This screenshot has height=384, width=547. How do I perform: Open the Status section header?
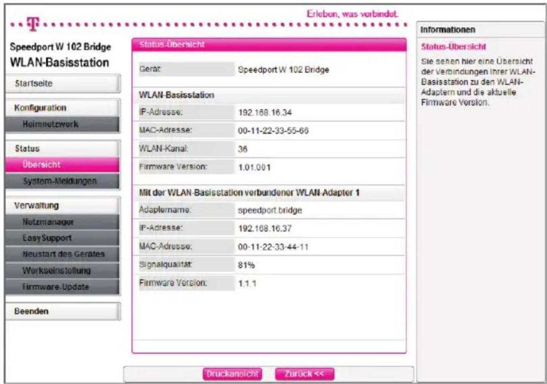coord(63,149)
